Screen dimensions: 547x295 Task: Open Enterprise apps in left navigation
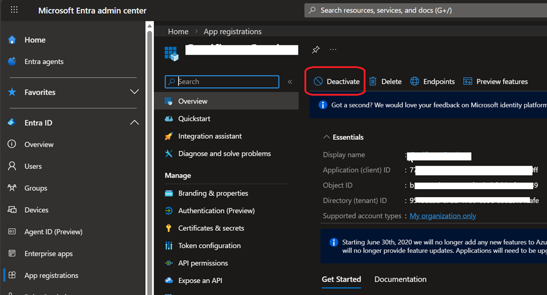point(48,254)
